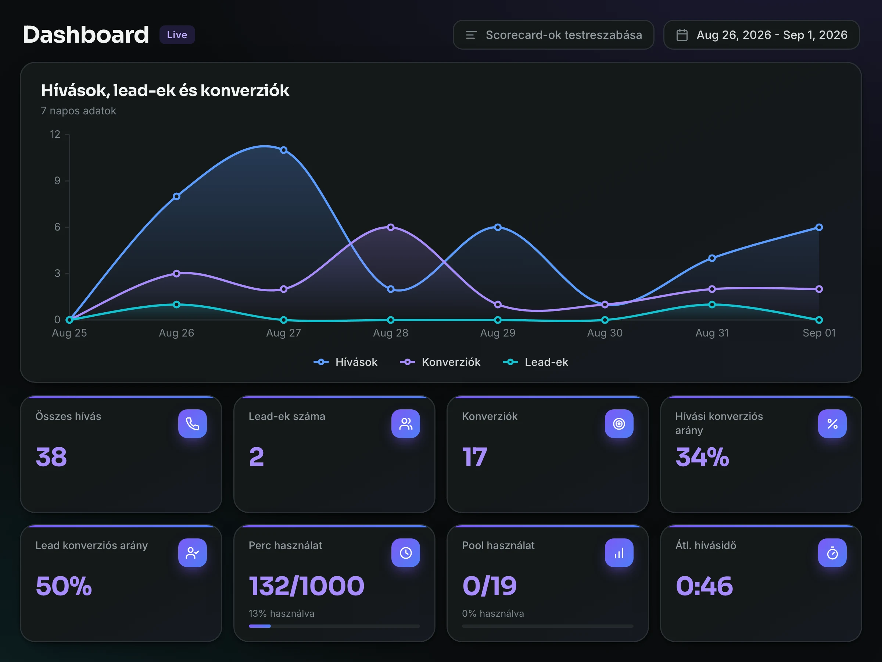This screenshot has width=882, height=662.
Task: Click the Hívások data point at Aug 27
Action: 283,150
